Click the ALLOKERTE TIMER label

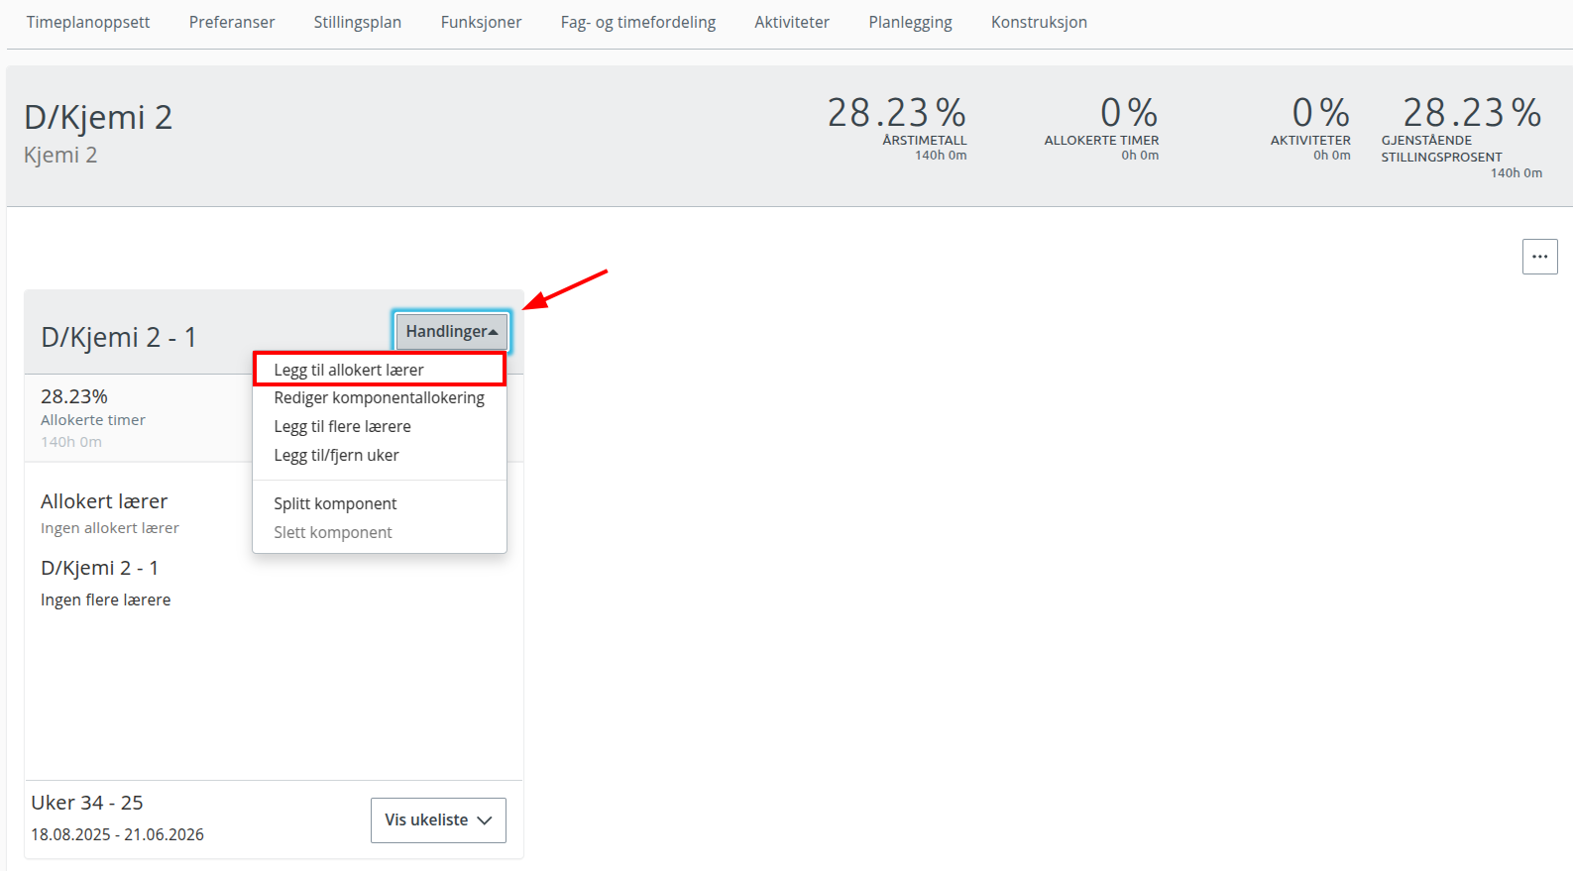click(1101, 141)
